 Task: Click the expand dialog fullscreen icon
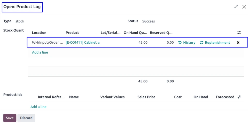pyautogui.click(x=236, y=7)
